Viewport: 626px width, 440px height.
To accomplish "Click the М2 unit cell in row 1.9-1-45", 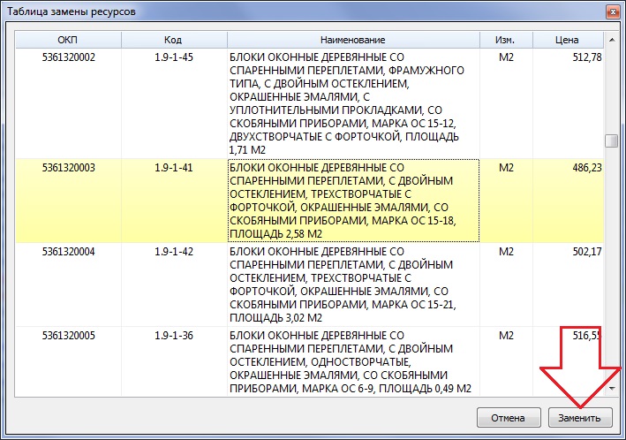I will pyautogui.click(x=506, y=103).
